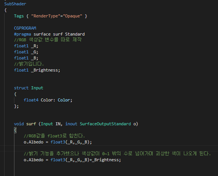Click the comment containing 0~1
218x176 pixels.
[x=117, y=154]
